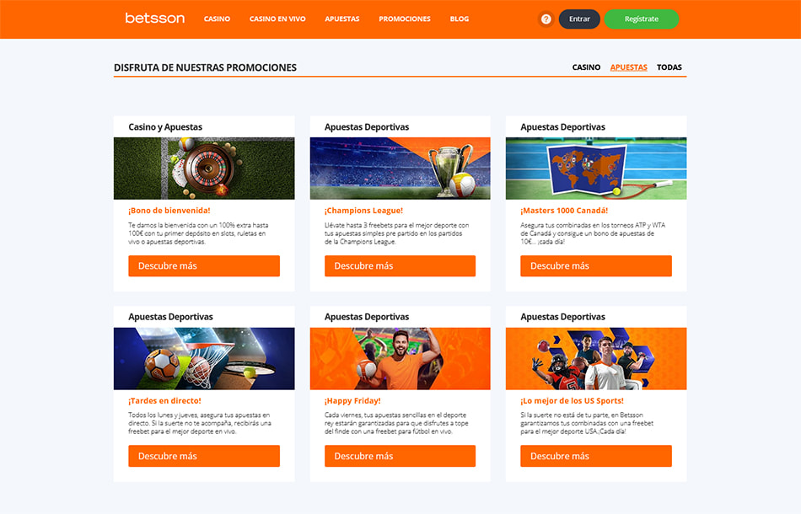This screenshot has height=514, width=801.
Task: Click the ¡Bono de bienvenida! title
Action: pyautogui.click(x=169, y=211)
